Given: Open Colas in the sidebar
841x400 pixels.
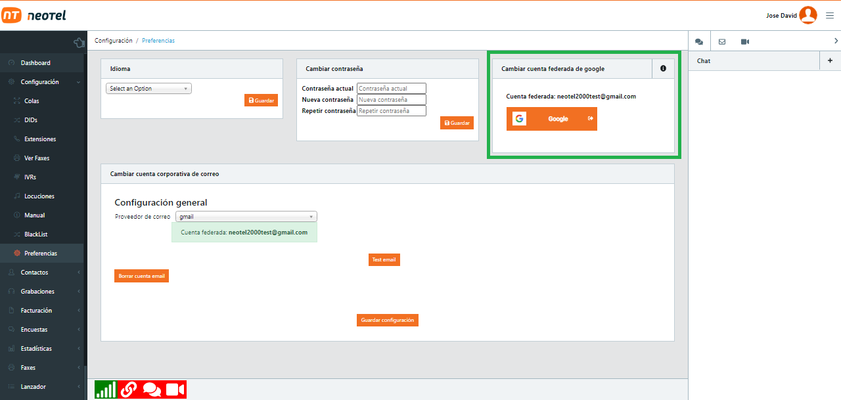Looking at the screenshot, I should 32,101.
